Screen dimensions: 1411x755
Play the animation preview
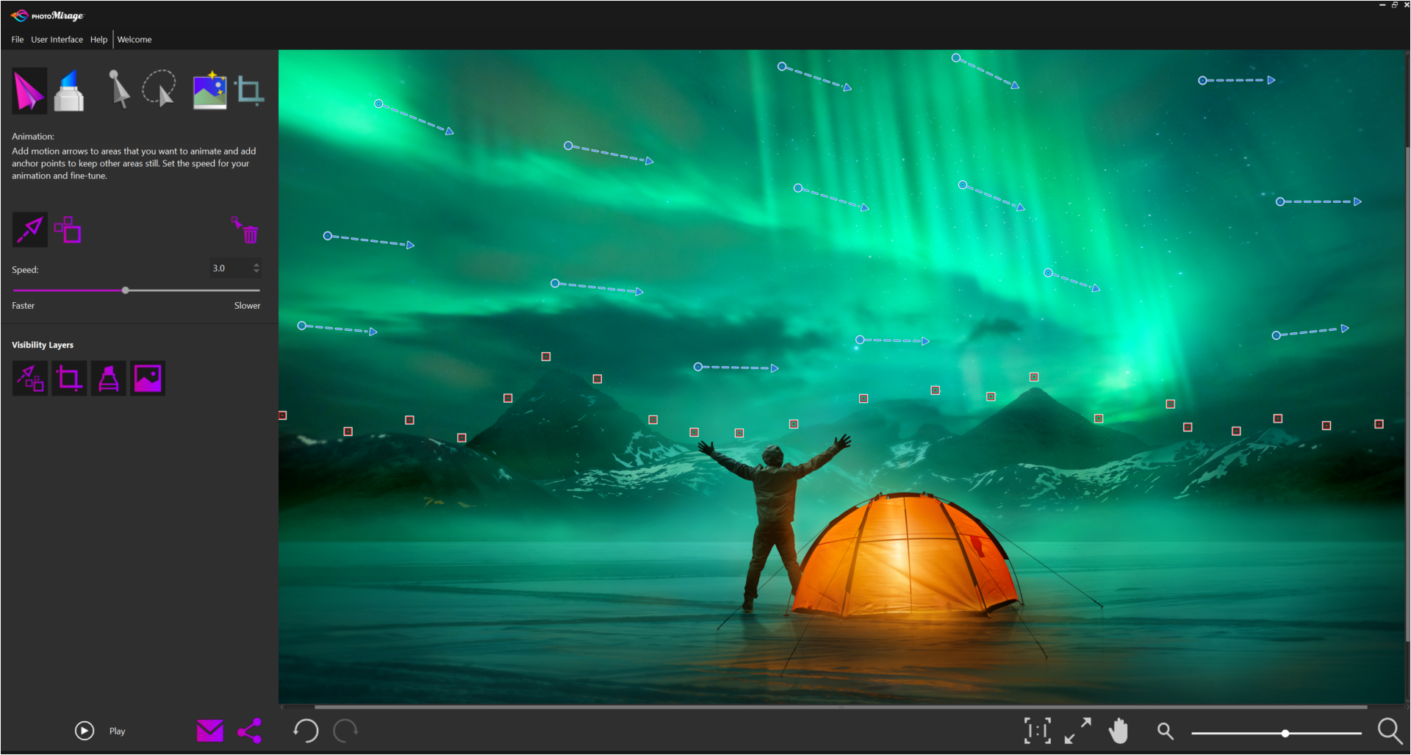point(84,731)
